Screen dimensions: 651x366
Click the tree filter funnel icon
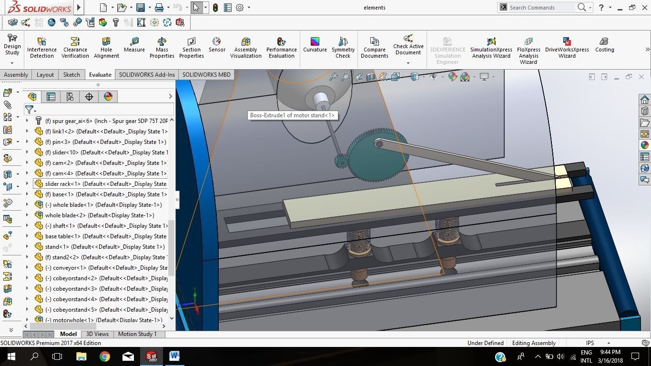(29, 110)
